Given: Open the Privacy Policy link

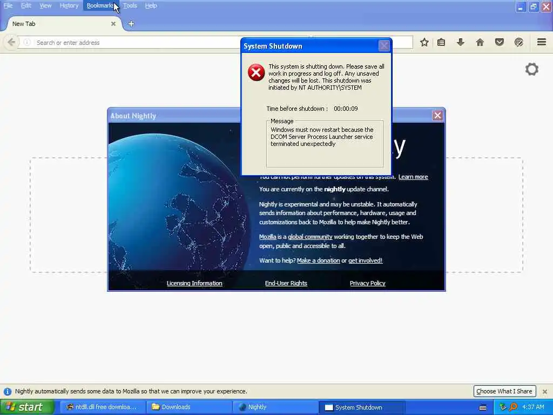Looking at the screenshot, I should pyautogui.click(x=367, y=283).
